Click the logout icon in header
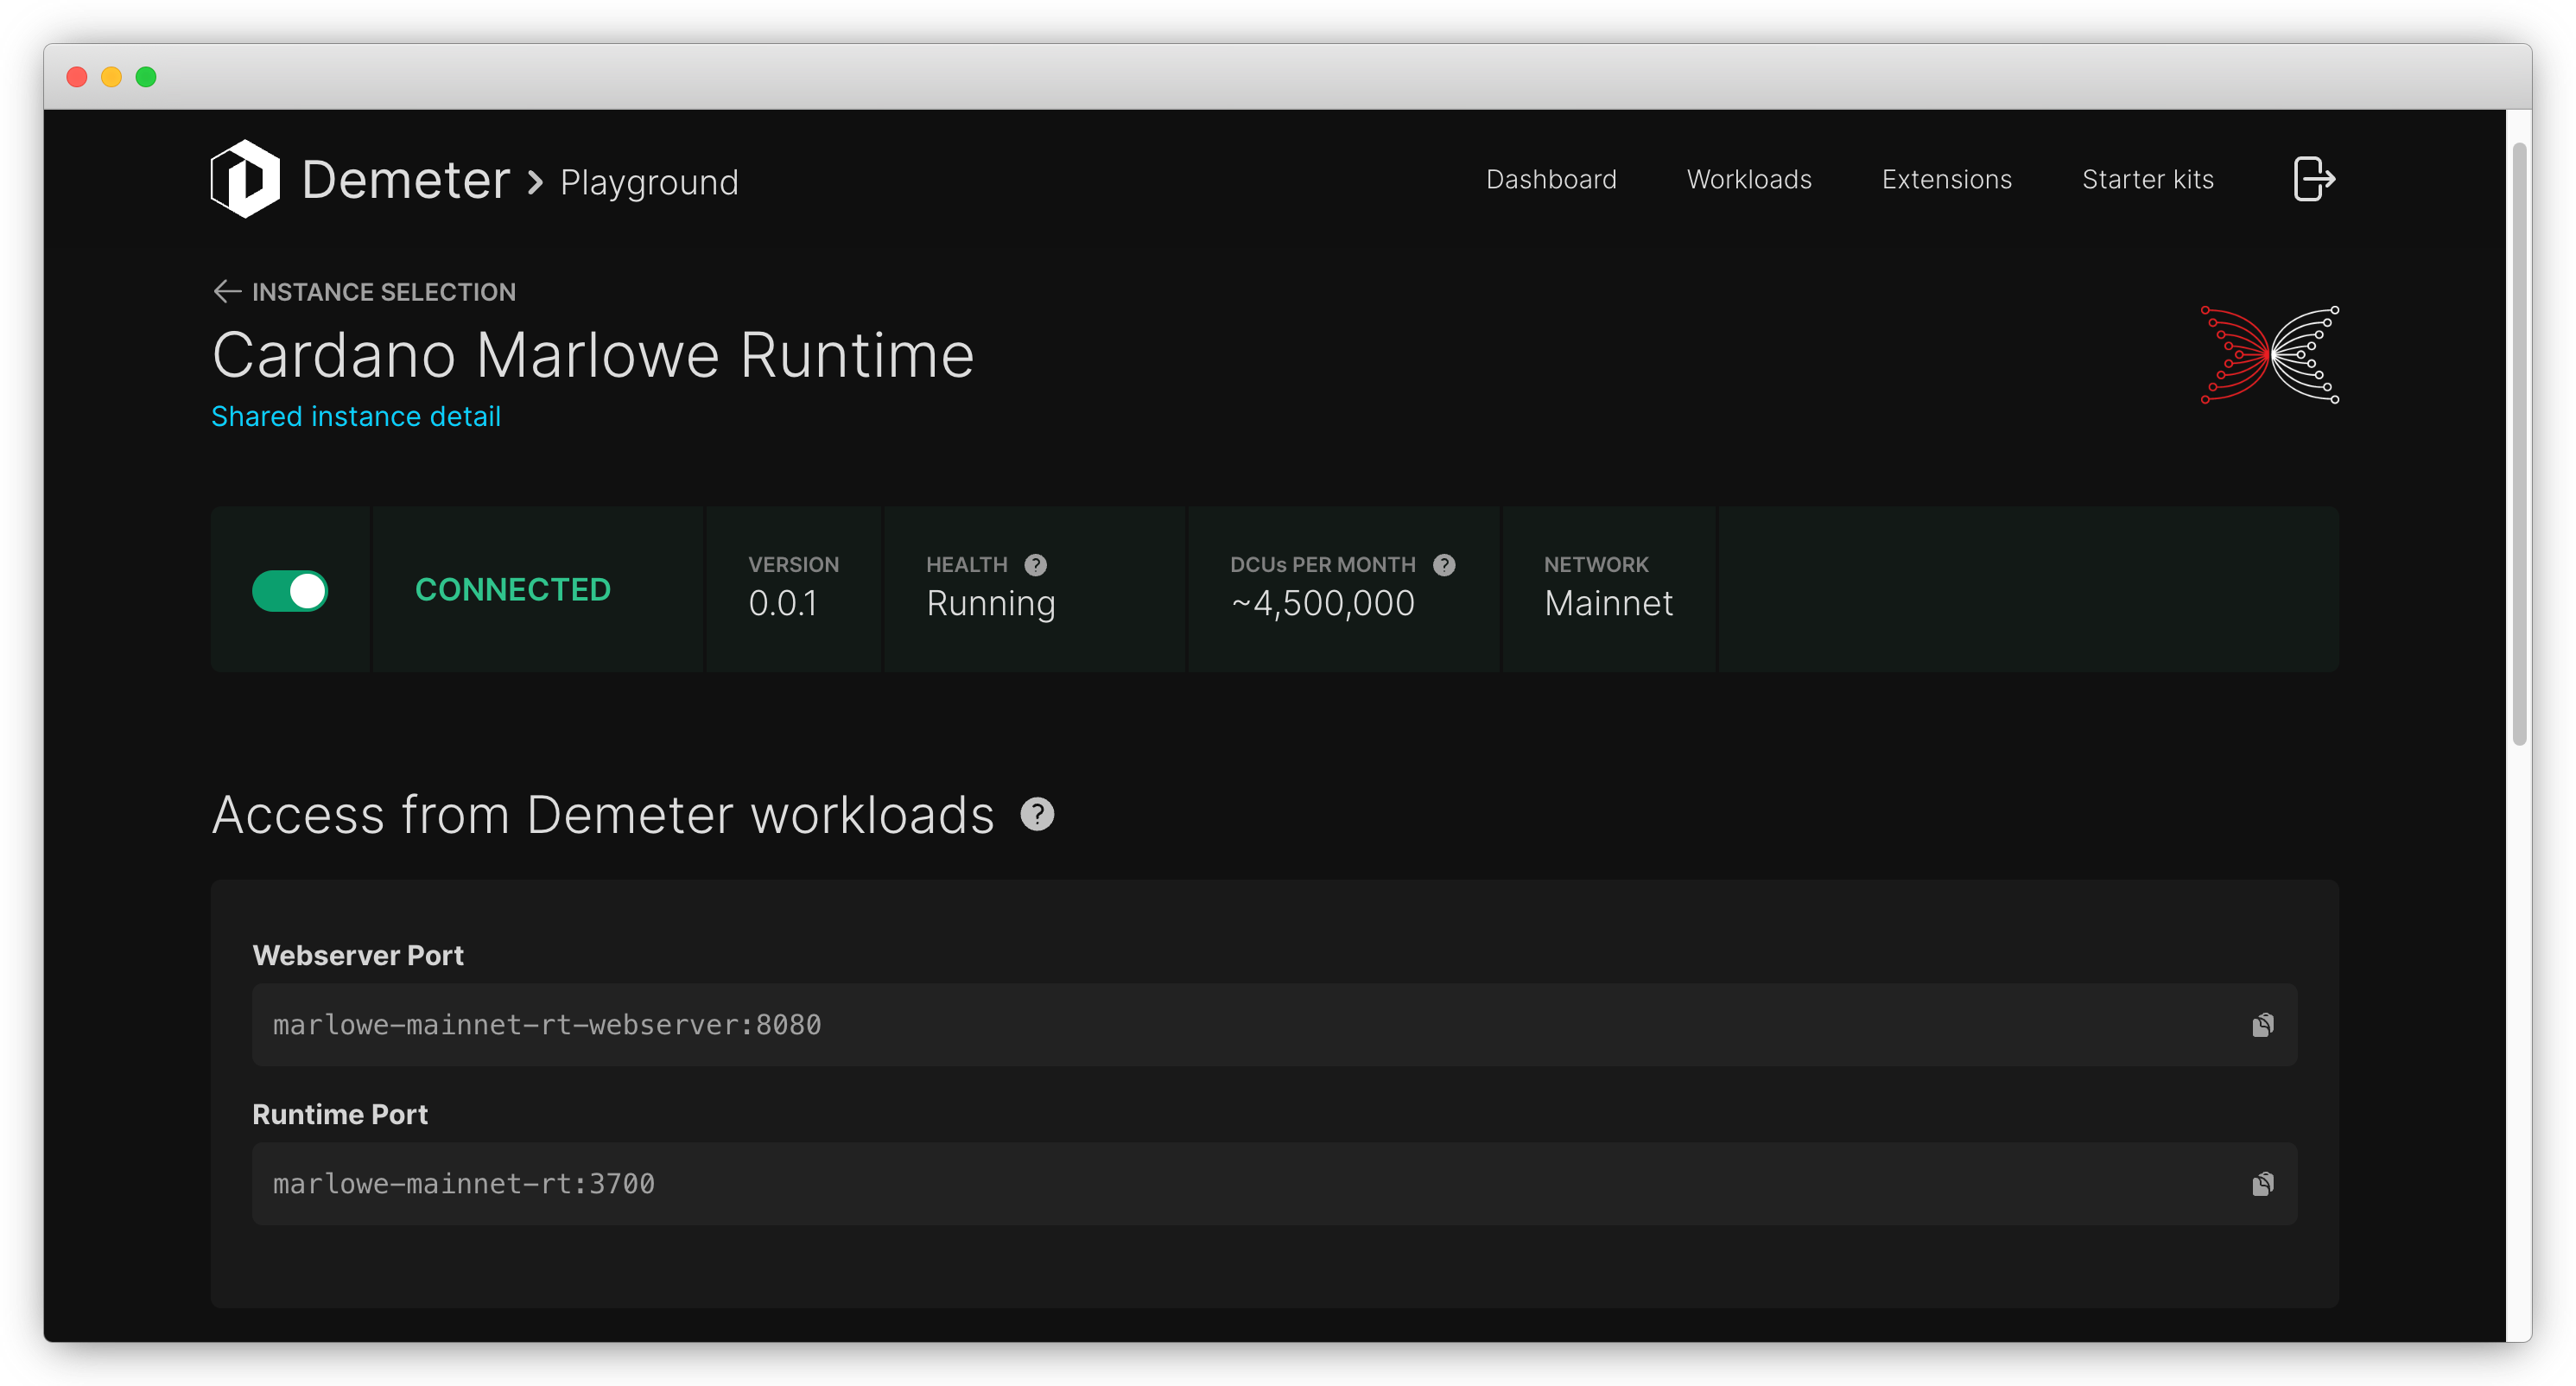This screenshot has height=1386, width=2576. click(2313, 179)
